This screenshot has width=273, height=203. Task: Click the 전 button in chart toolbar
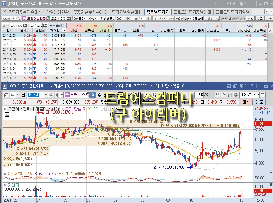23,95
